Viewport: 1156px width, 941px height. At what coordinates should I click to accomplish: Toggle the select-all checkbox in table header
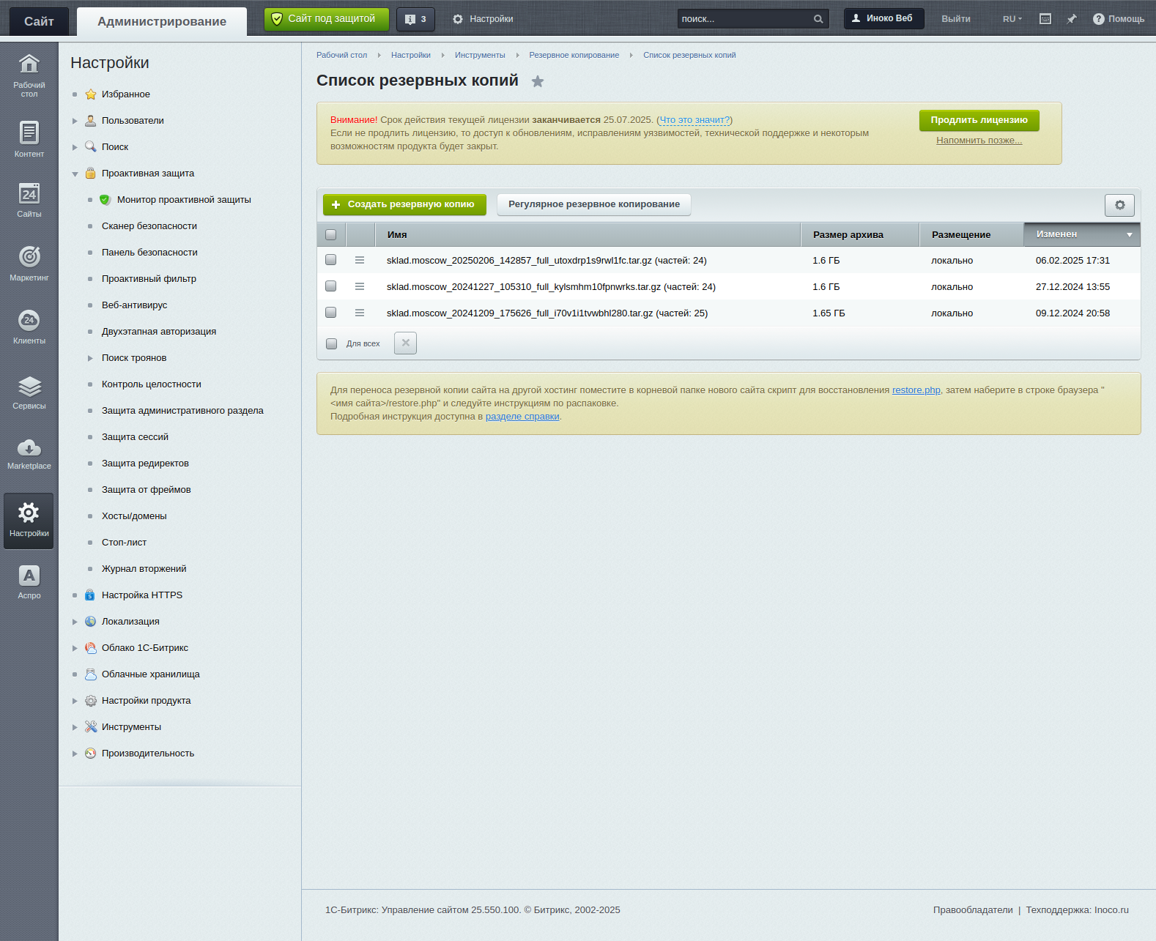pyautogui.click(x=331, y=234)
